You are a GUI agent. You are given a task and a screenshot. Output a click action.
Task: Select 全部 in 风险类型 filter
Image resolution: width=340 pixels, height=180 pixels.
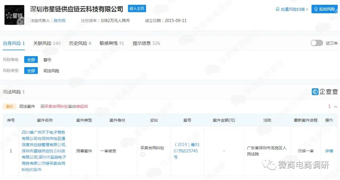click(31, 71)
